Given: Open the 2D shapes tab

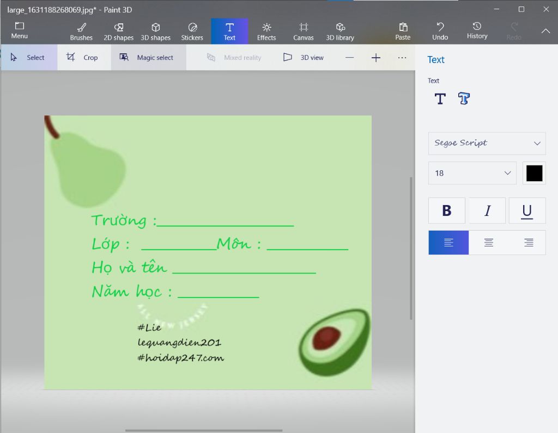Looking at the screenshot, I should click(x=118, y=32).
